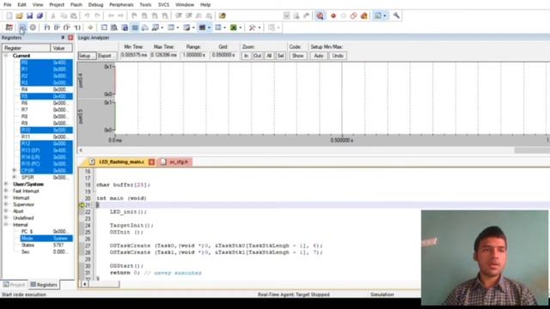Click the Zoom All button

pos(269,56)
